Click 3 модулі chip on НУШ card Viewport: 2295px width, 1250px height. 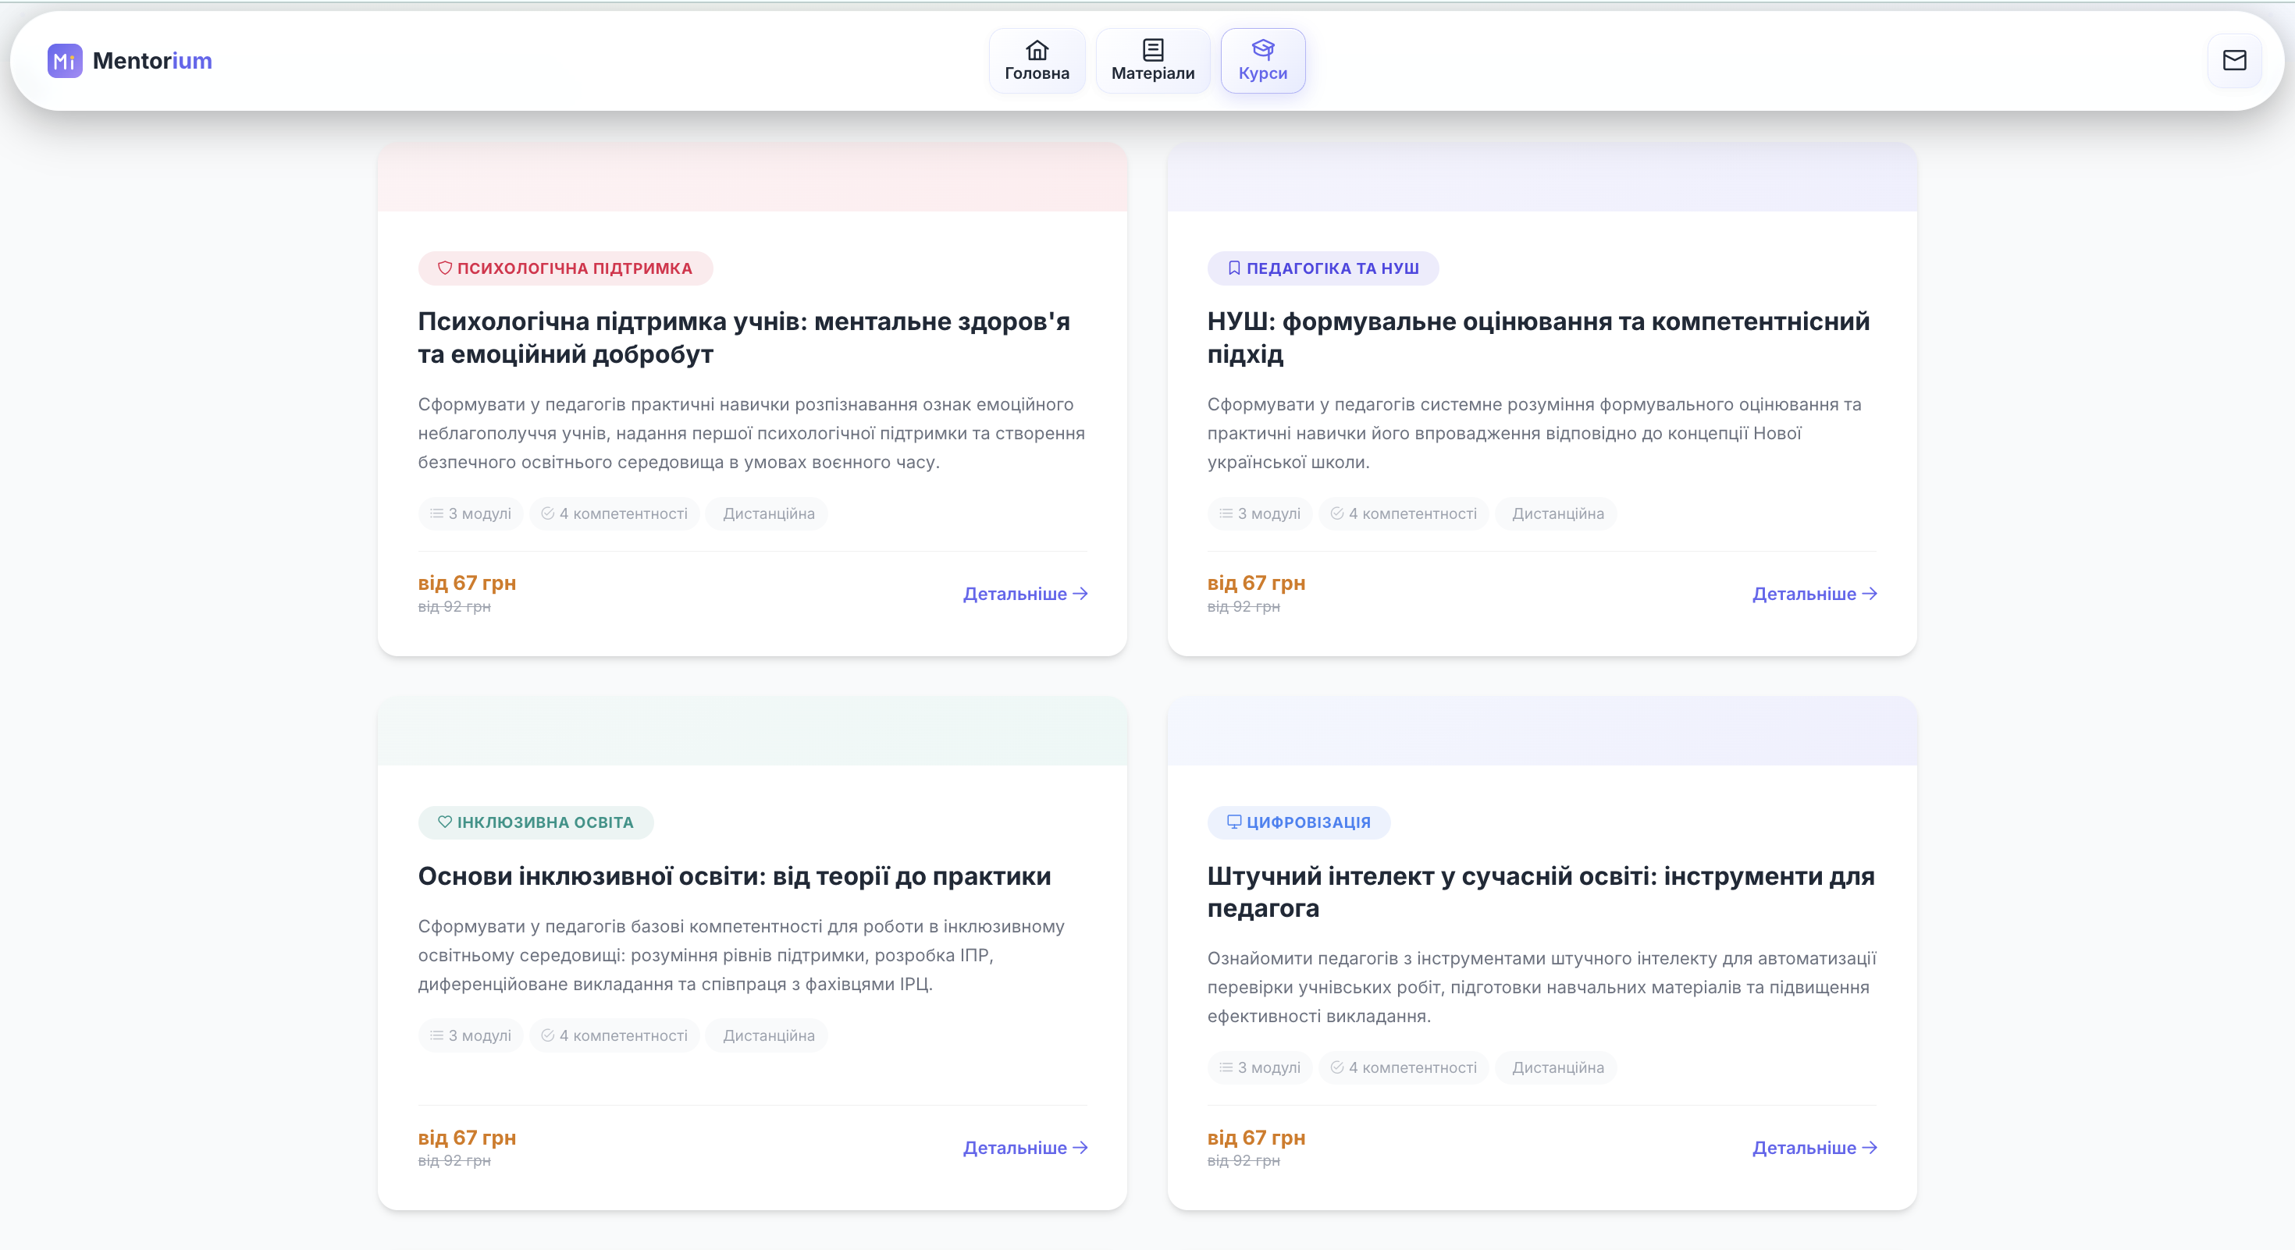pyautogui.click(x=1259, y=513)
